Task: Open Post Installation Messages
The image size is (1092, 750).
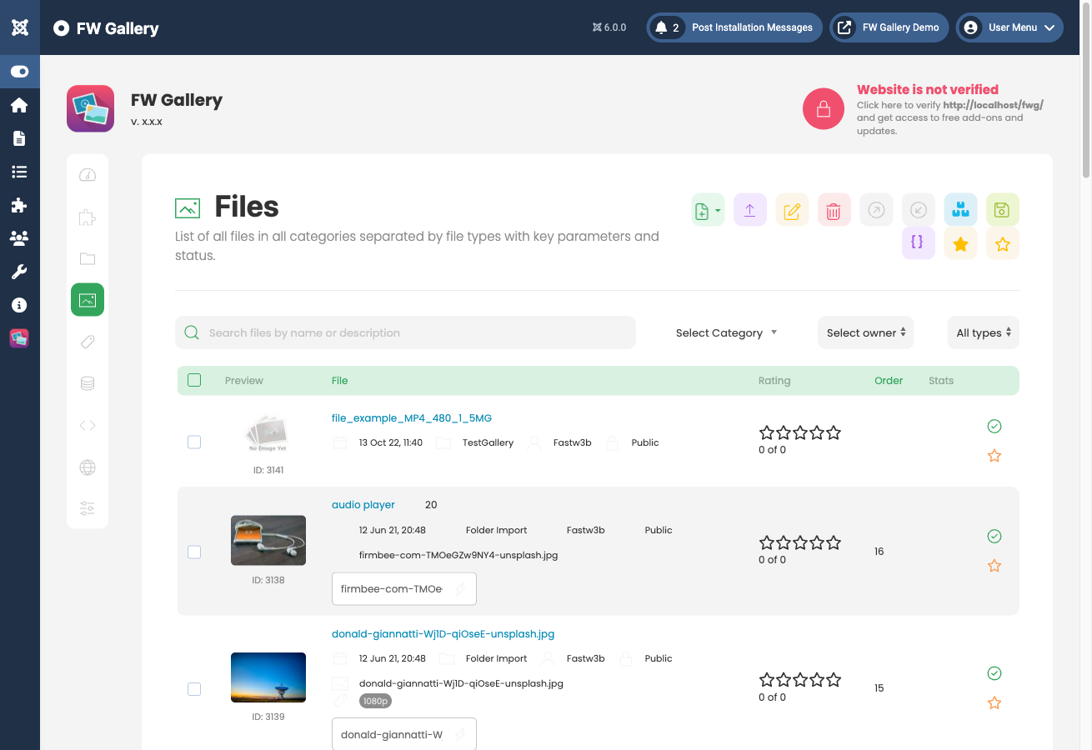Action: (x=734, y=27)
